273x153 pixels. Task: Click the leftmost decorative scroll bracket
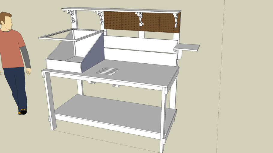coord(72,16)
